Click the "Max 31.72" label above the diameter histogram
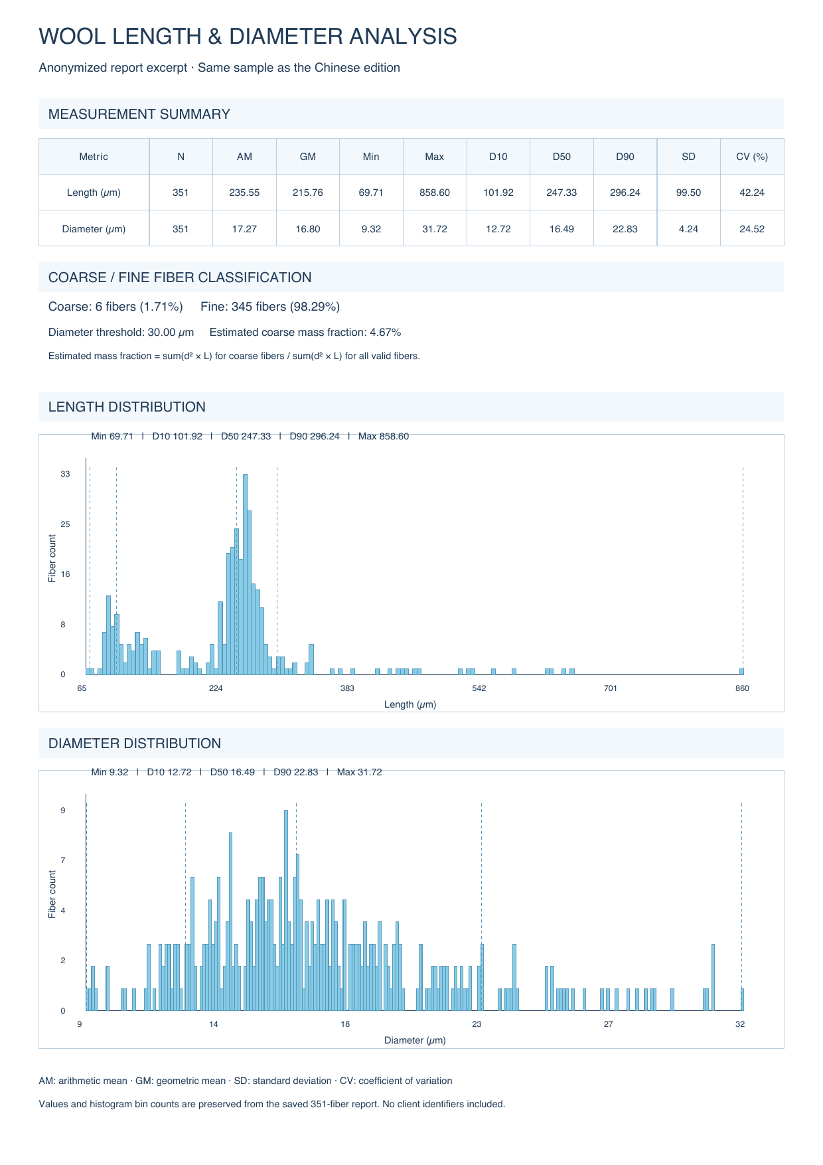 [359, 772]
